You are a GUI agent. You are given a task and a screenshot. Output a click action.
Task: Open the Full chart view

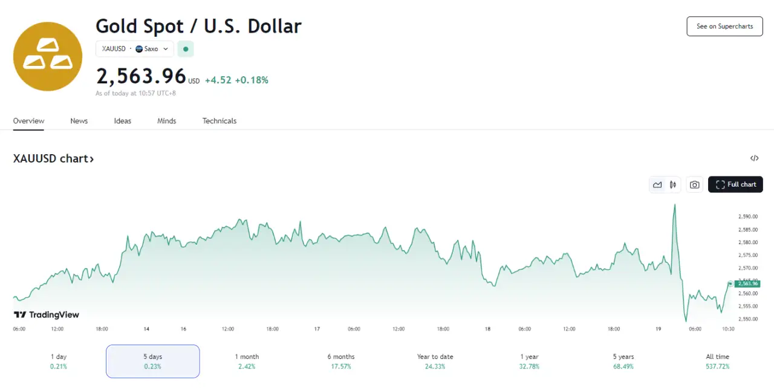point(735,185)
